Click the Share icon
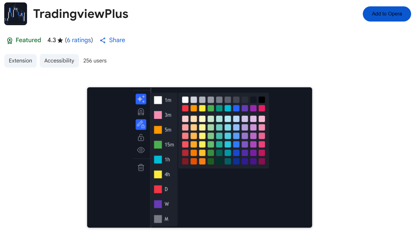This screenshot has height=231, width=412. (103, 40)
